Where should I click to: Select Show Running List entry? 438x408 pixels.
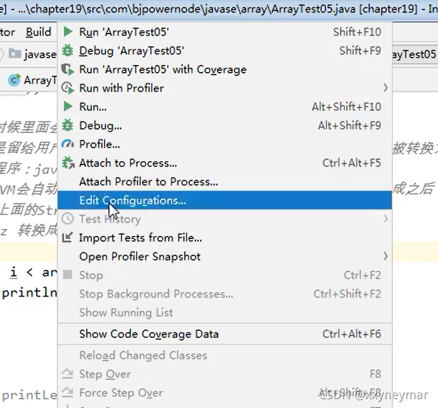(225, 312)
